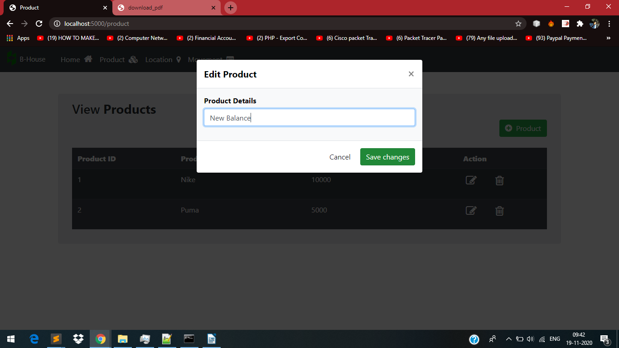Open the 'Paypal Paymen...' bookmark
This screenshot has width=619, height=348.
(x=556, y=38)
